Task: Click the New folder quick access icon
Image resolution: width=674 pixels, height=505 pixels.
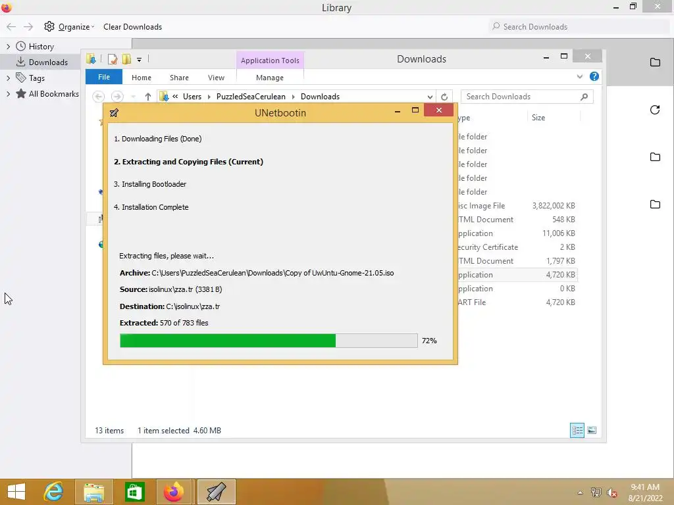Action: [x=126, y=59]
